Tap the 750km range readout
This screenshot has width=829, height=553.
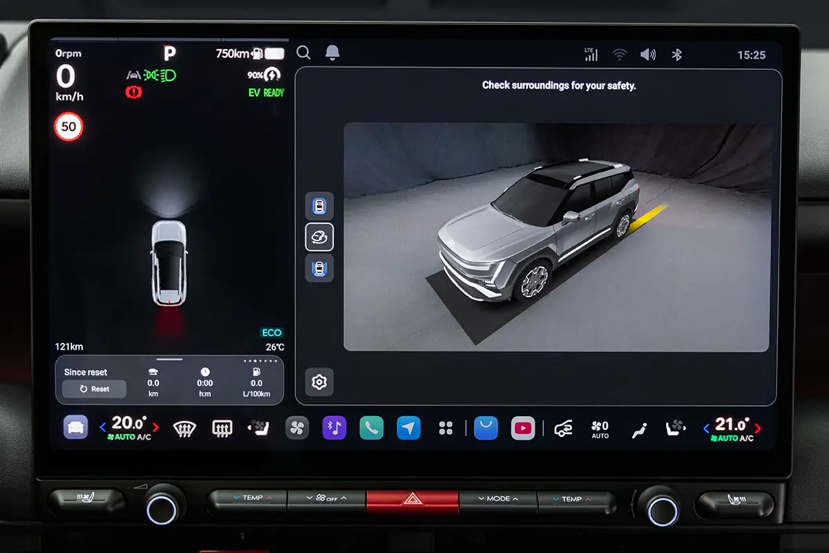point(233,53)
